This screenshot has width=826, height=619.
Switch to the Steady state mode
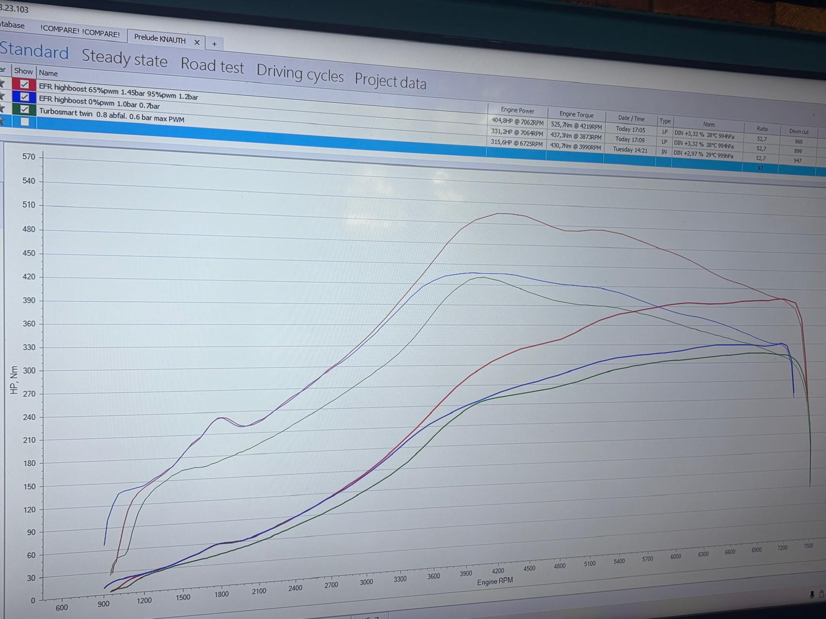(124, 58)
